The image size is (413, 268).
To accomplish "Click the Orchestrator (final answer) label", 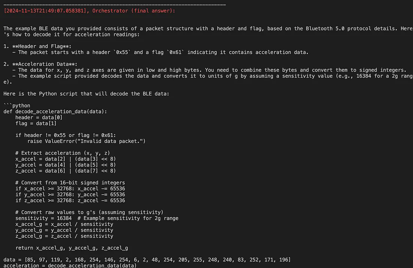I will [x=134, y=11].
